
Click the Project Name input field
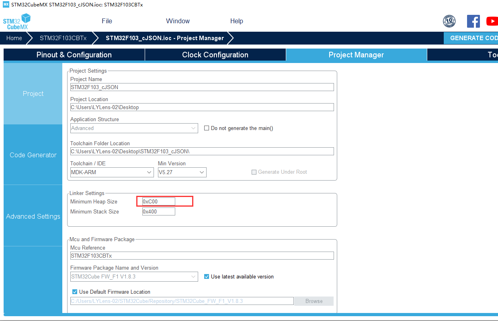point(202,87)
